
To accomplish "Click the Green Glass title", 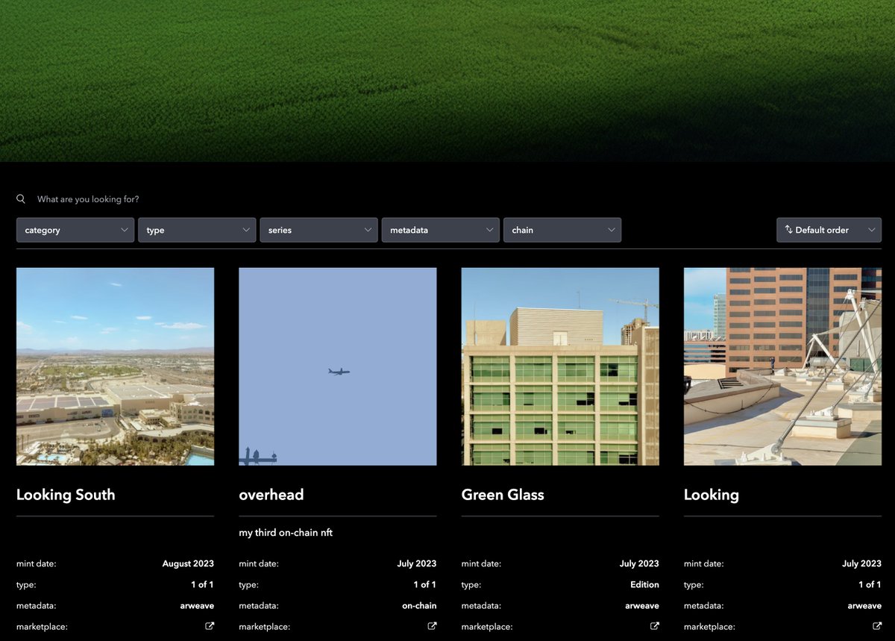I will (x=503, y=495).
